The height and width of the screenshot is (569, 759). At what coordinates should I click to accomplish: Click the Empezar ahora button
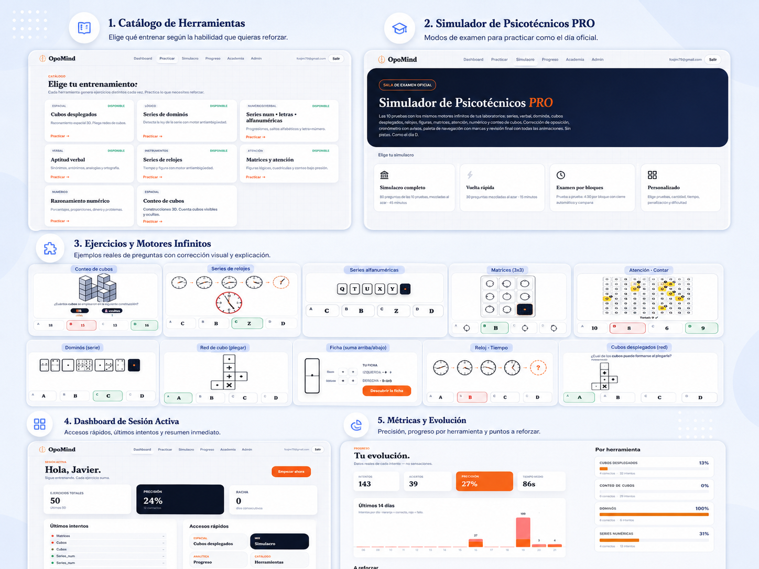[291, 472]
